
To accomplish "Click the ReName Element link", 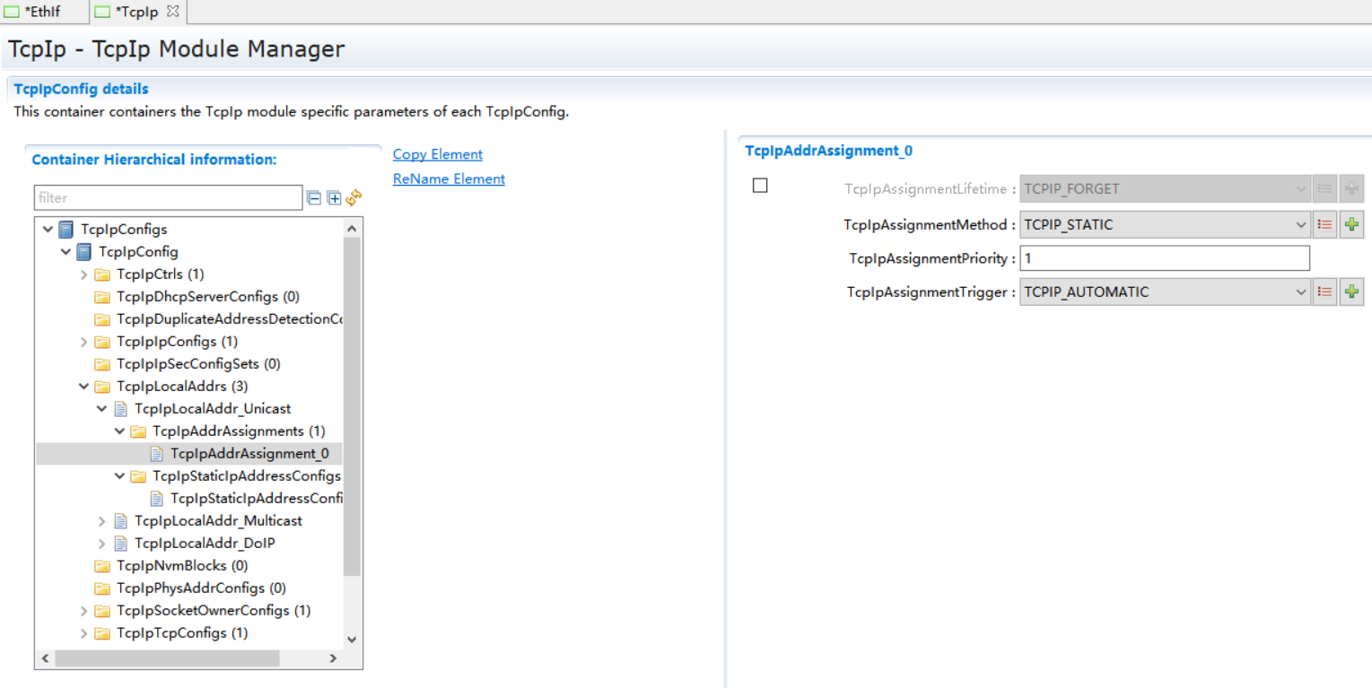I will coord(449,179).
